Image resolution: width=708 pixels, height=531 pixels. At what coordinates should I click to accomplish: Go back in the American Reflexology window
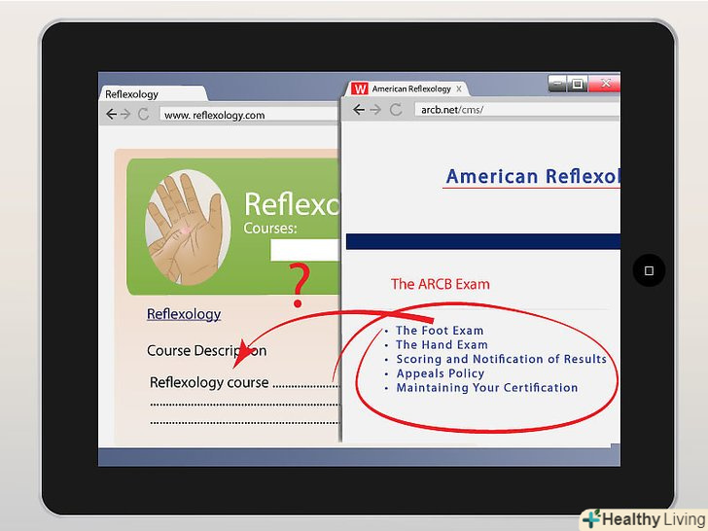pyautogui.click(x=359, y=109)
